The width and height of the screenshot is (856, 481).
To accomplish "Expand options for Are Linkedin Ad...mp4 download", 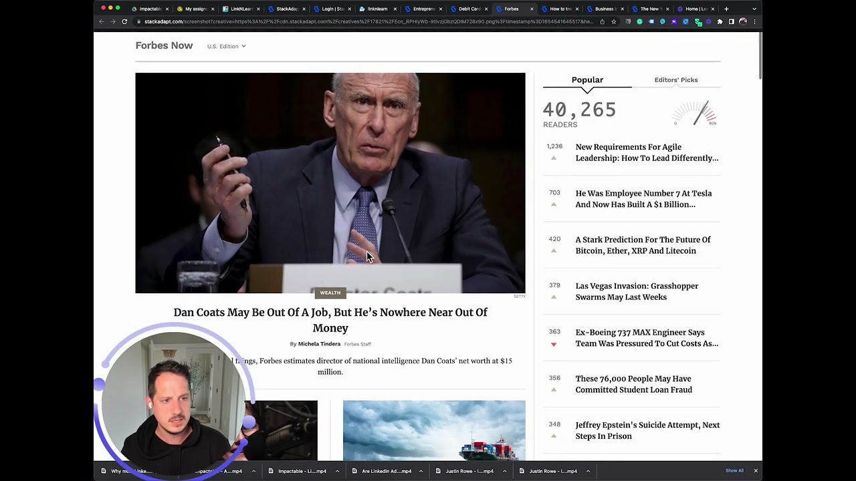I will (421, 471).
